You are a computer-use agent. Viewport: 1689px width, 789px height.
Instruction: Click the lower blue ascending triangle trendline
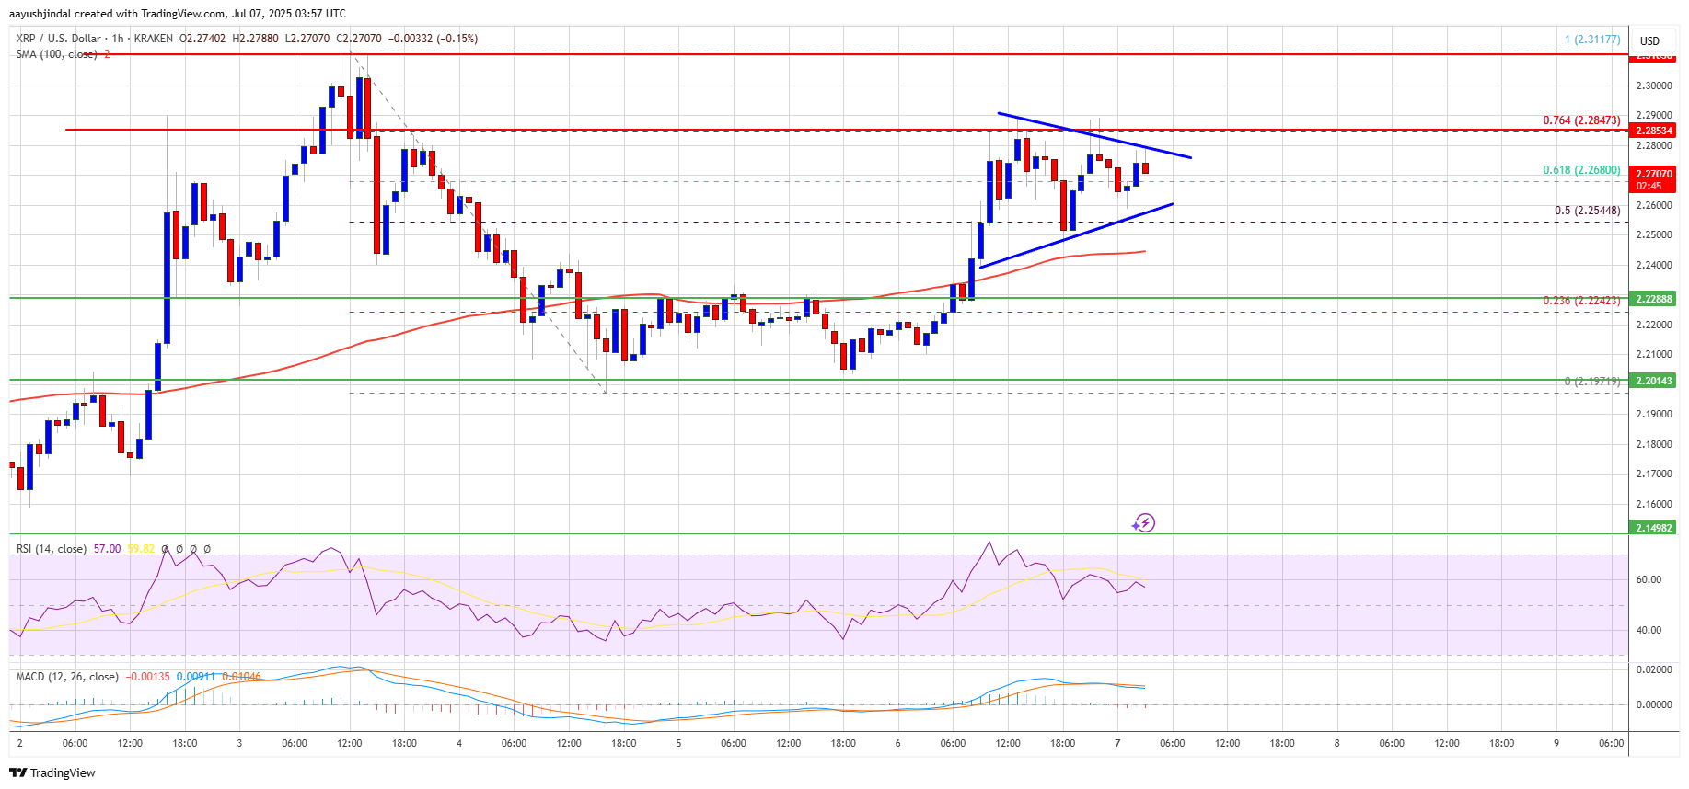pyautogui.click(x=1076, y=235)
